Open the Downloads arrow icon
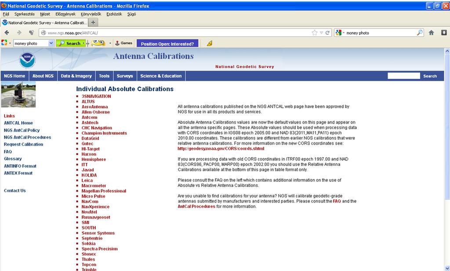The width and height of the screenshot is (450, 271). pos(444,32)
